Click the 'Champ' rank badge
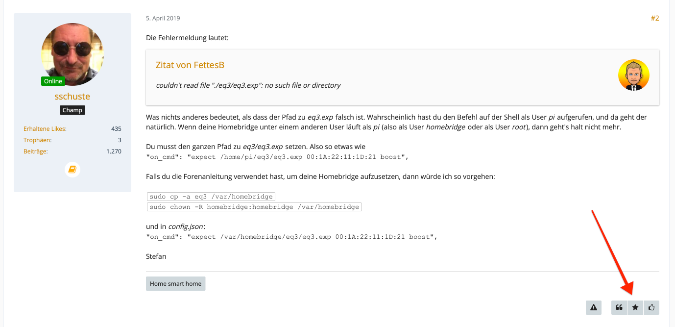Viewport: 675px width, 327px height. [x=72, y=110]
